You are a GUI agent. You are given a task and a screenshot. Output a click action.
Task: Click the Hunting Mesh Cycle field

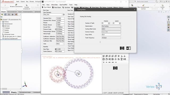(111, 29)
